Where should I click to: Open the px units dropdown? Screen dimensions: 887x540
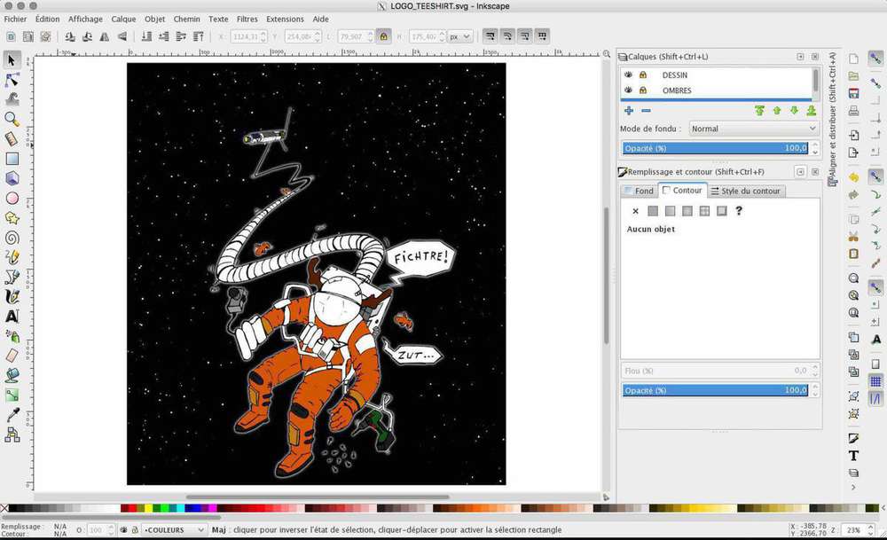click(x=459, y=36)
